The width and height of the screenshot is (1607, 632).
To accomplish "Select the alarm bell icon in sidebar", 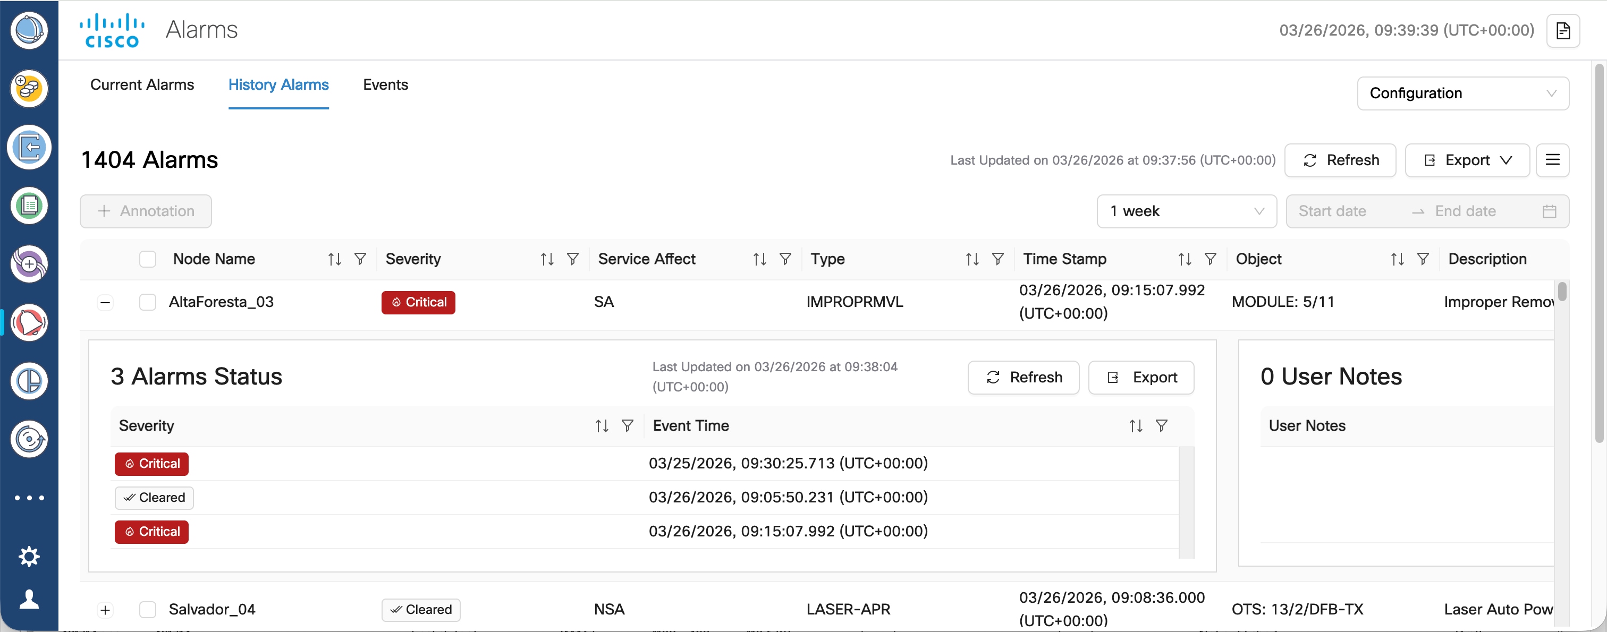I will [x=29, y=322].
